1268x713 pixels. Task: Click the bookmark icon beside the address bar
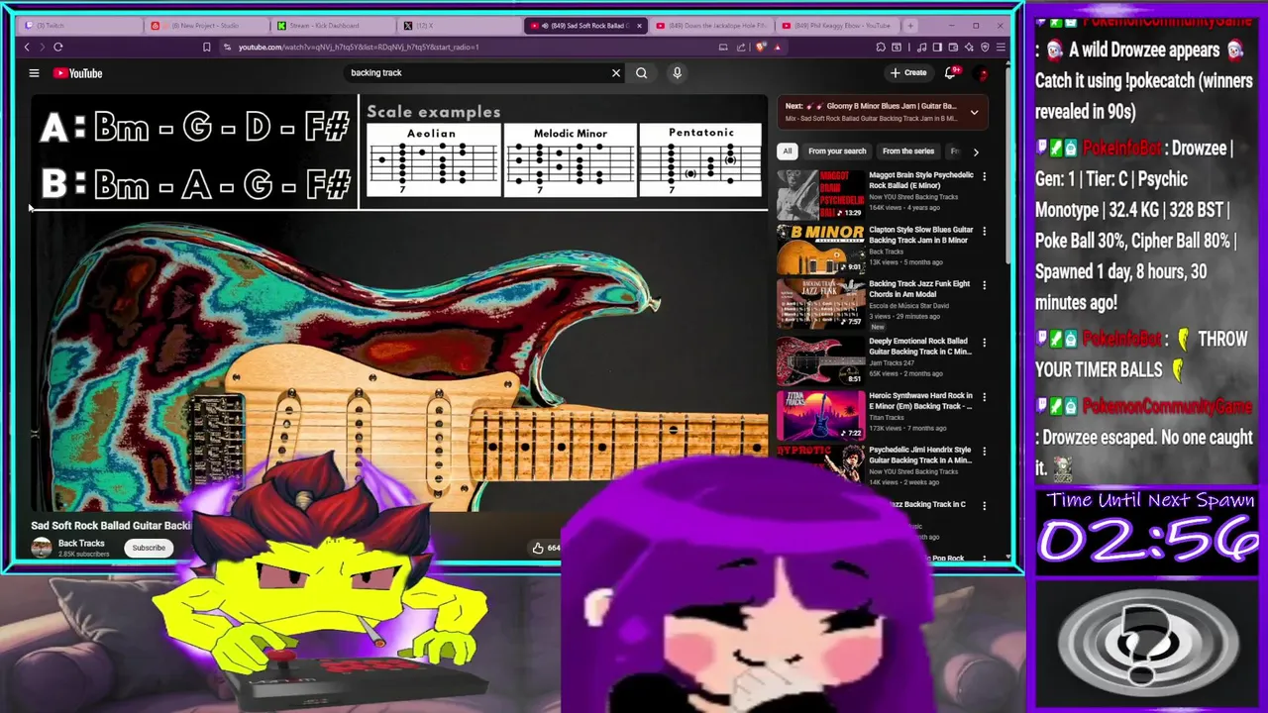pos(206,47)
